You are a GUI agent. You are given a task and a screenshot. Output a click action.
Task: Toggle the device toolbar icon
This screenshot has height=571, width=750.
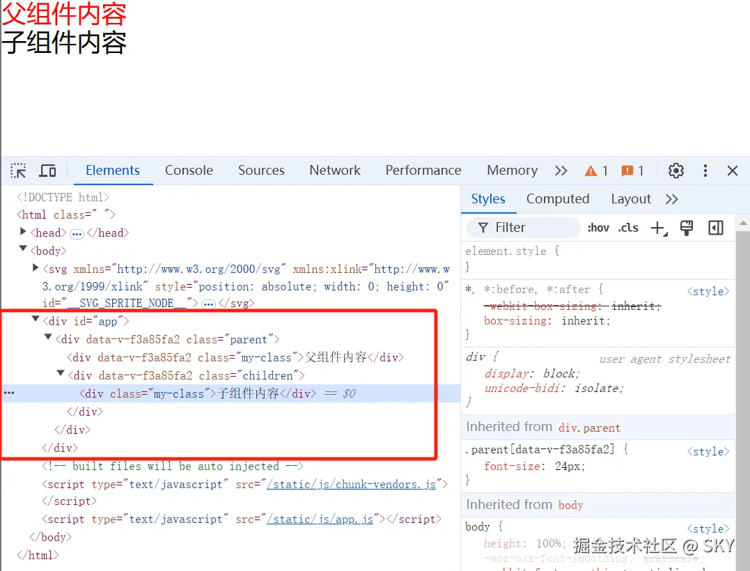click(47, 171)
